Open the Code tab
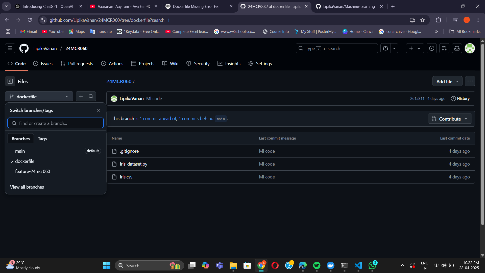The image size is (485, 273). 17,64
